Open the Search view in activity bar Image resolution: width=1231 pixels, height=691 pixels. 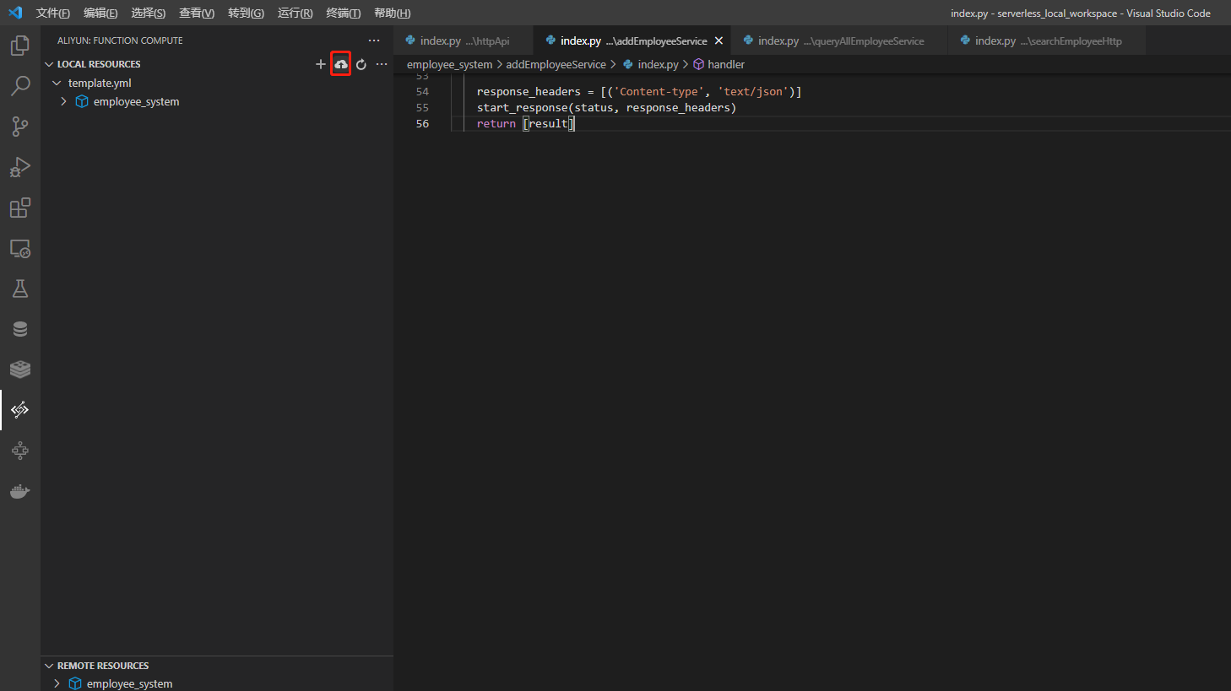[20, 86]
